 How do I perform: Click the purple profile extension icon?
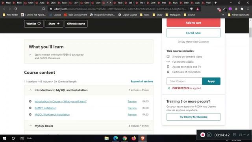tap(230, 9)
